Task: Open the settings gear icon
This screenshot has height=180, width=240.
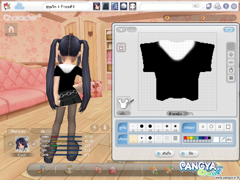Action: coord(234,6)
